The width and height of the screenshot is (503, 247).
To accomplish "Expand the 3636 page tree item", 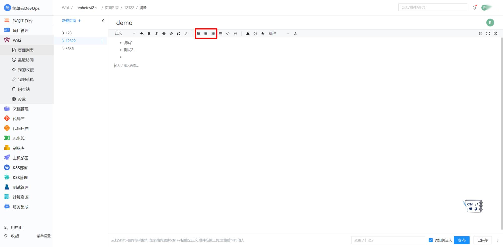I will click(x=63, y=49).
